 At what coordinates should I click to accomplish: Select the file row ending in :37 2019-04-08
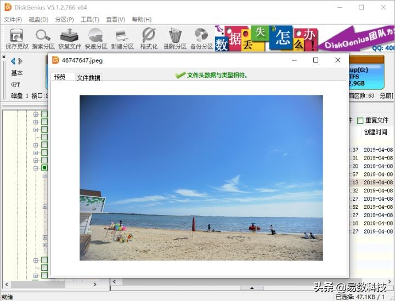tap(372, 150)
